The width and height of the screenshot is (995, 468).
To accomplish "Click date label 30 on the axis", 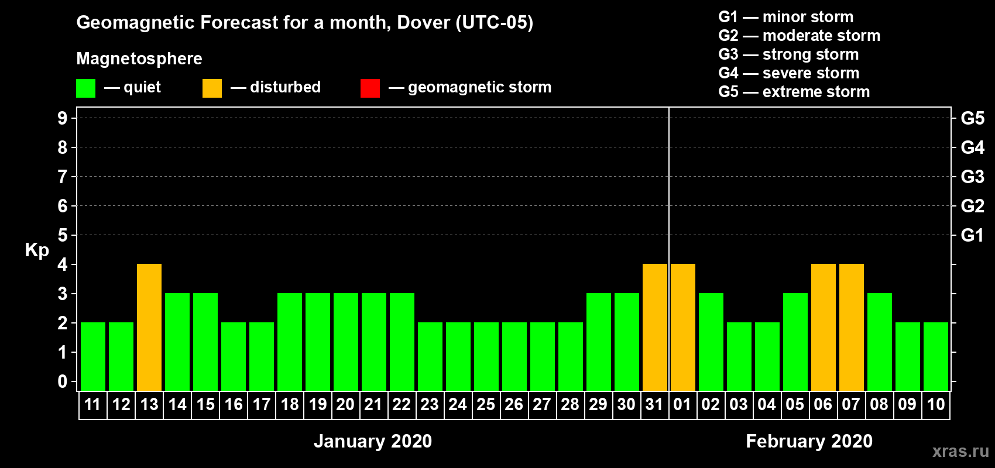I will point(627,405).
